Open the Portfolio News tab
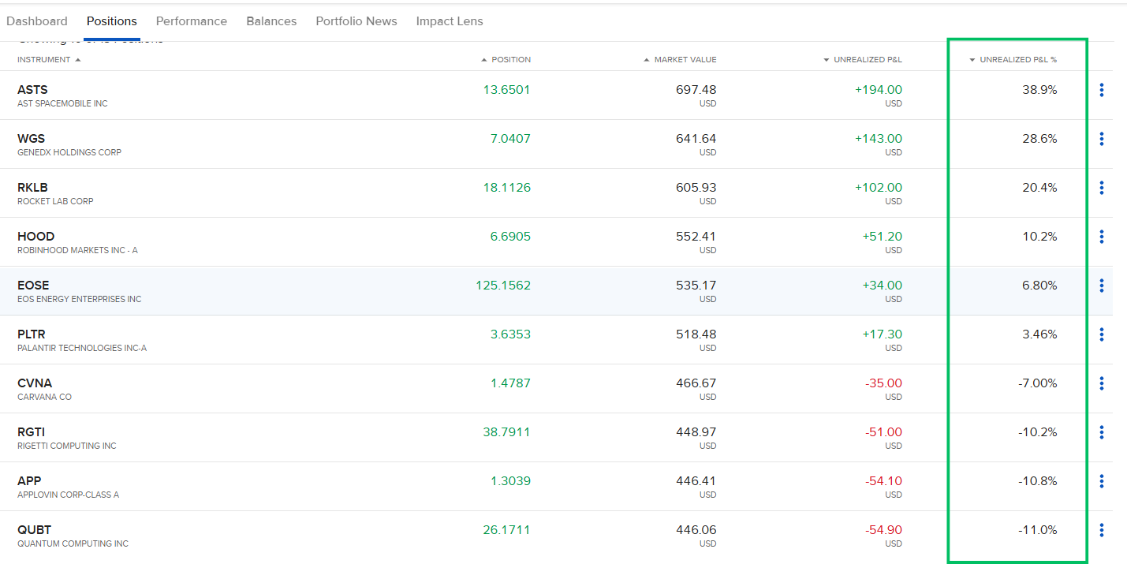This screenshot has height=564, width=1127. tap(356, 21)
